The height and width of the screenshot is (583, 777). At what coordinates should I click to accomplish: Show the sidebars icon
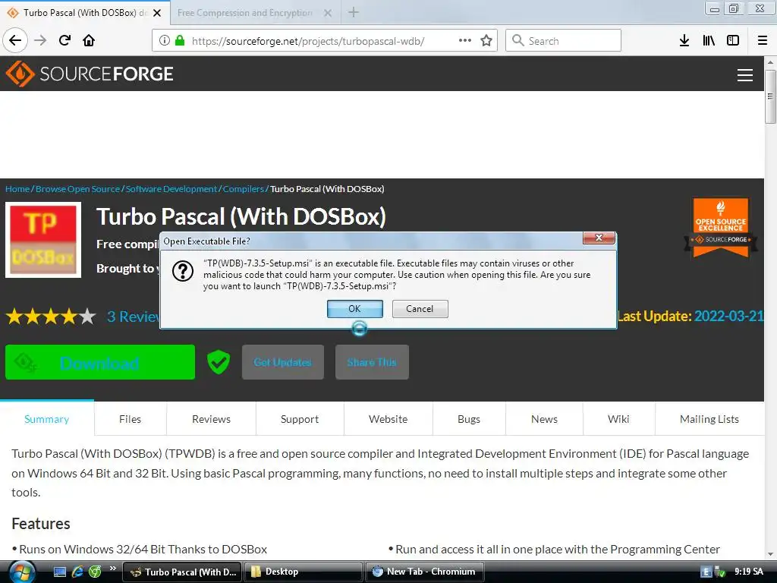pyautogui.click(x=733, y=40)
